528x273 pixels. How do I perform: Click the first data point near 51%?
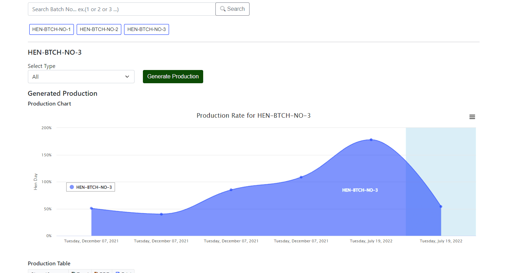pyautogui.click(x=91, y=208)
